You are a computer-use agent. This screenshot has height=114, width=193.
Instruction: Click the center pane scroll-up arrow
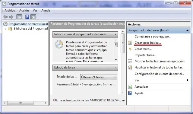pyautogui.click(x=123, y=31)
